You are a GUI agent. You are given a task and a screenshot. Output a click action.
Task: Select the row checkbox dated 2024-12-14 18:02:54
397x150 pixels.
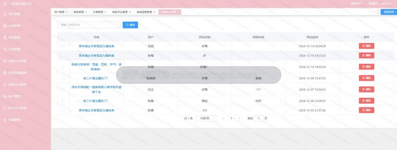pyautogui.click(x=63, y=67)
